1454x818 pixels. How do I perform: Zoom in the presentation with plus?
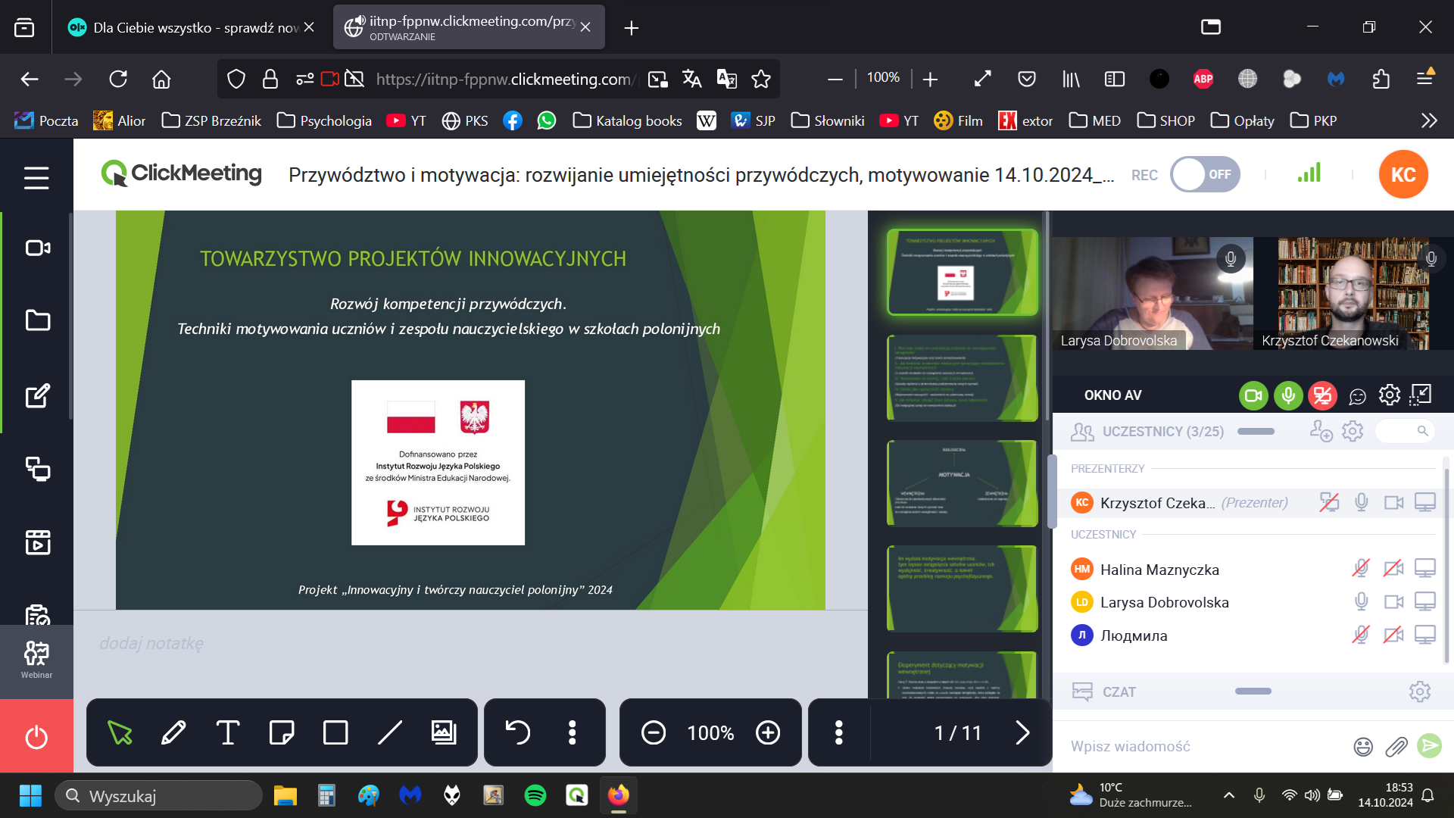(768, 732)
